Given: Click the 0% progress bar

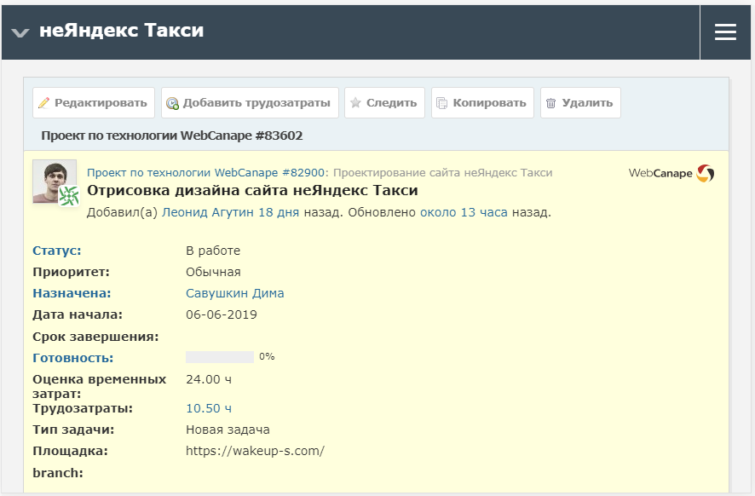Looking at the screenshot, I should click(220, 357).
